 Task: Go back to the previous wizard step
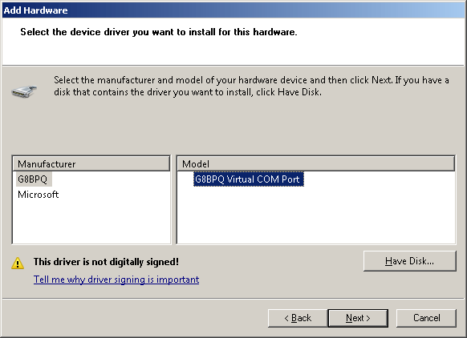298,318
